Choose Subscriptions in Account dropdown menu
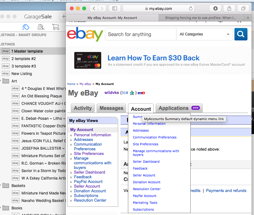Viewport: 254px width, 215px height. click(x=143, y=209)
